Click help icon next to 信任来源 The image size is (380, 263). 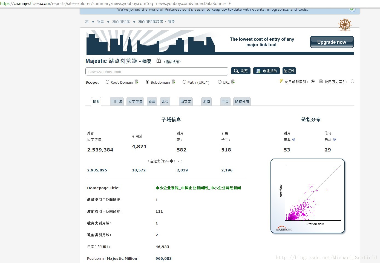coord(334,139)
